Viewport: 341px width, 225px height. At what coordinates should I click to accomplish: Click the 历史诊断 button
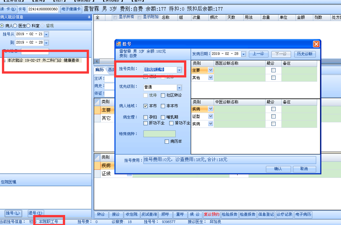pyautogui.click(x=305, y=54)
